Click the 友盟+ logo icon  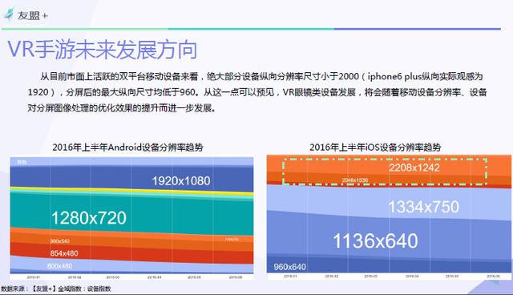point(9,14)
